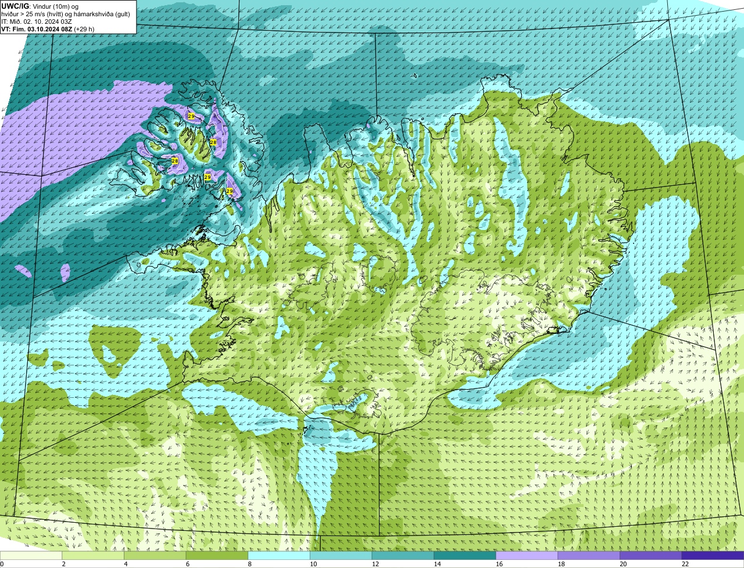The width and height of the screenshot is (744, 568).
Task: Pick the 4–6 m/s green swatch
Action: click(155, 555)
